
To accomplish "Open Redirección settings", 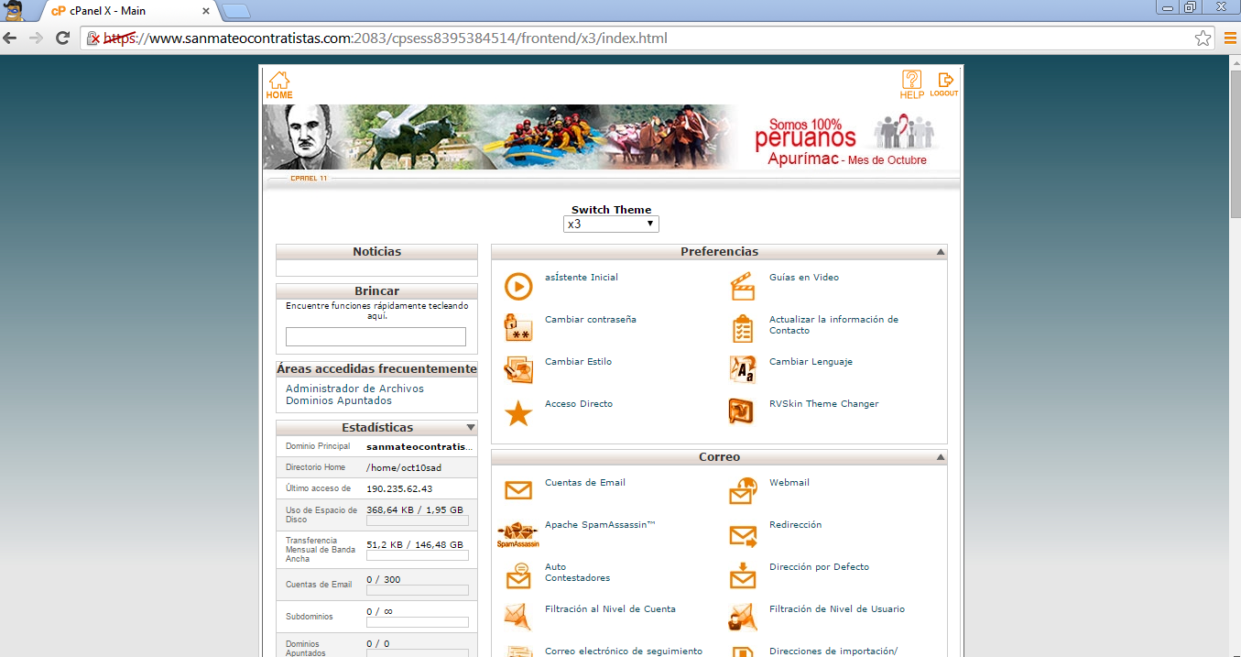I will [x=797, y=524].
